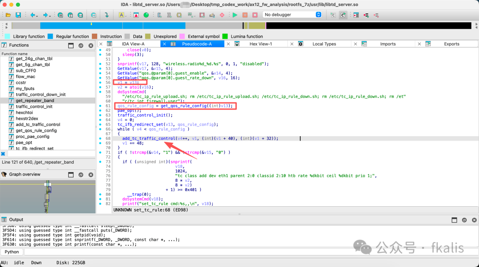The width and height of the screenshot is (479, 267).
Task: Click the bracket-C toolbar icon near the green circle
Action: (160, 15)
